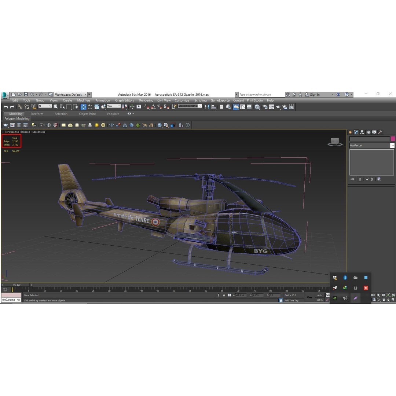Screen dimensions: 396x396
Task: Open the Create command panel tab
Action: [350, 132]
